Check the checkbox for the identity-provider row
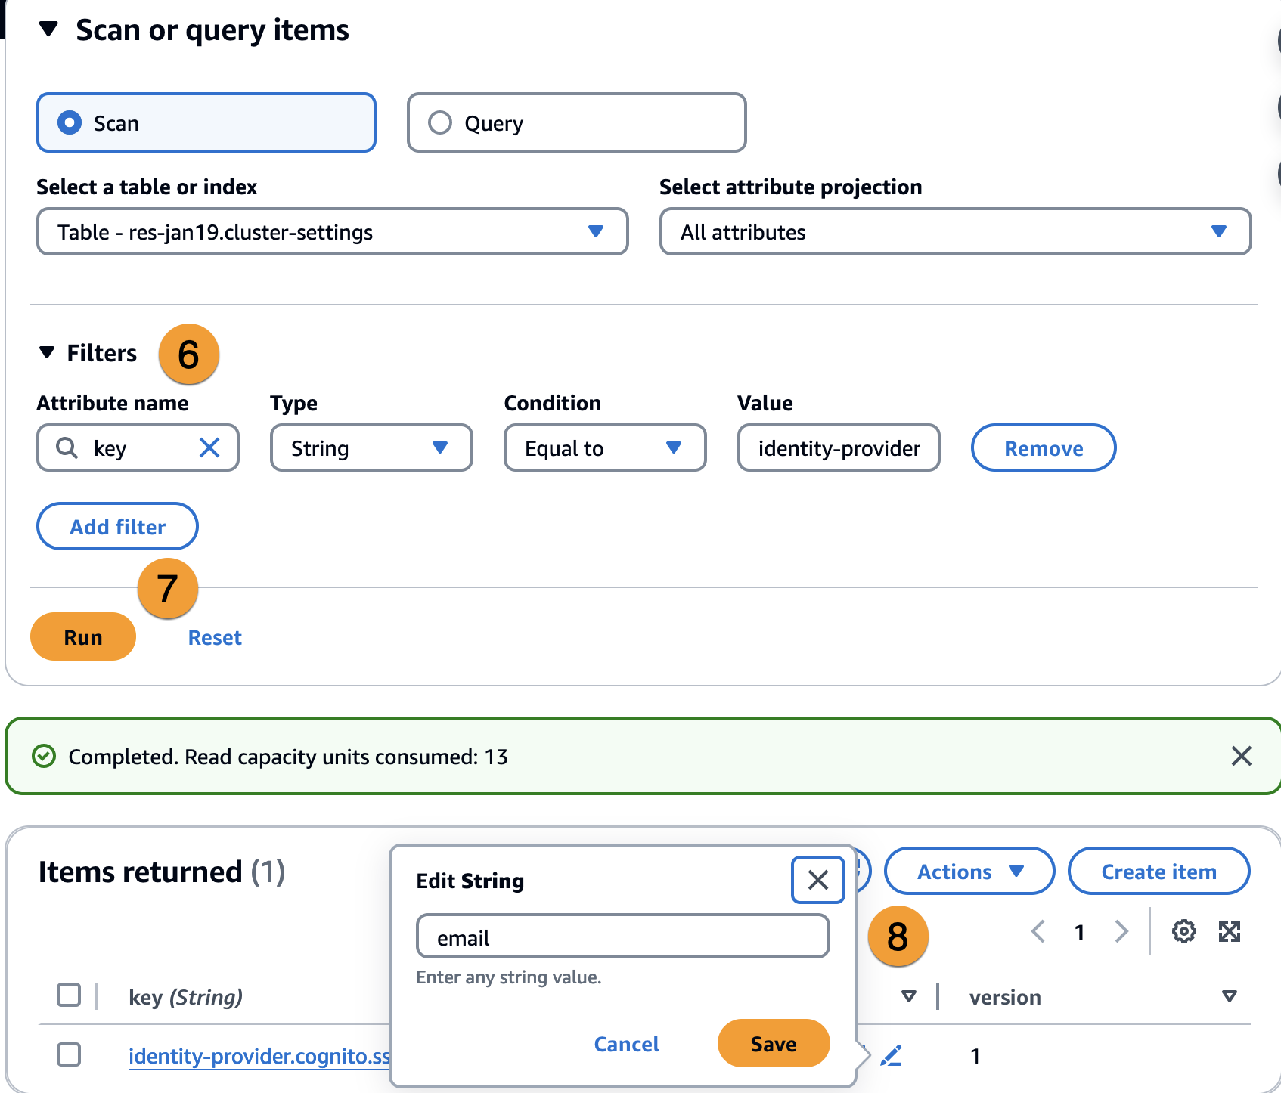The width and height of the screenshot is (1281, 1093). 68,1054
